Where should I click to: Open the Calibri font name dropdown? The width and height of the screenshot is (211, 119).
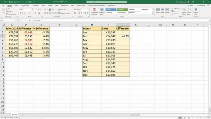32,10
